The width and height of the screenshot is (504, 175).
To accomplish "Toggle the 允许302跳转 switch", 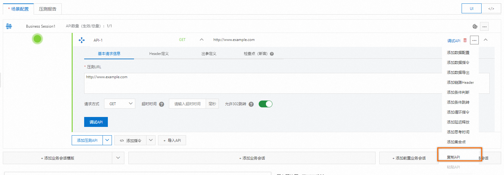I will (x=266, y=104).
